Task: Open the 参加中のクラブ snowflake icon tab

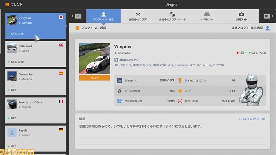Action: 138,16
